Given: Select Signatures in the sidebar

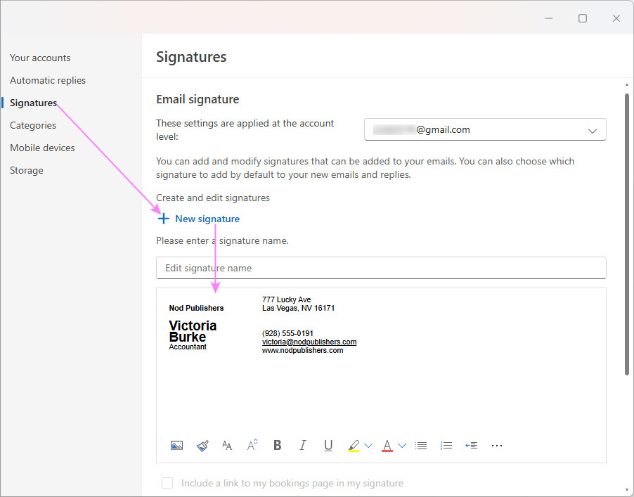Looking at the screenshot, I should 34,103.
